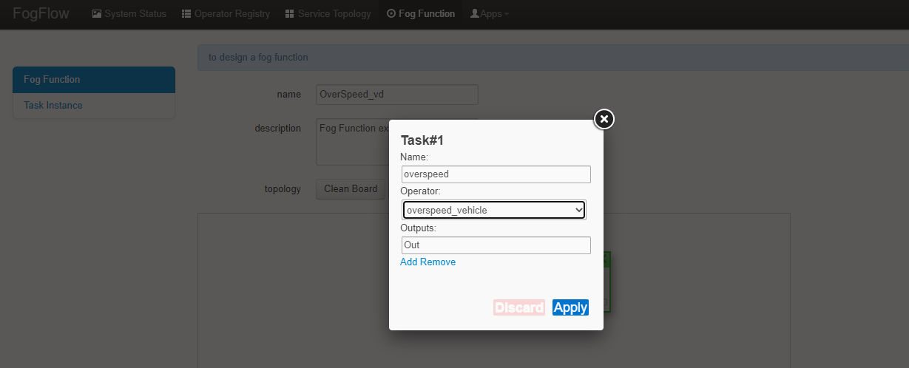Screen dimensions: 909x368
Task: Apply the task settings
Action: [x=570, y=307]
